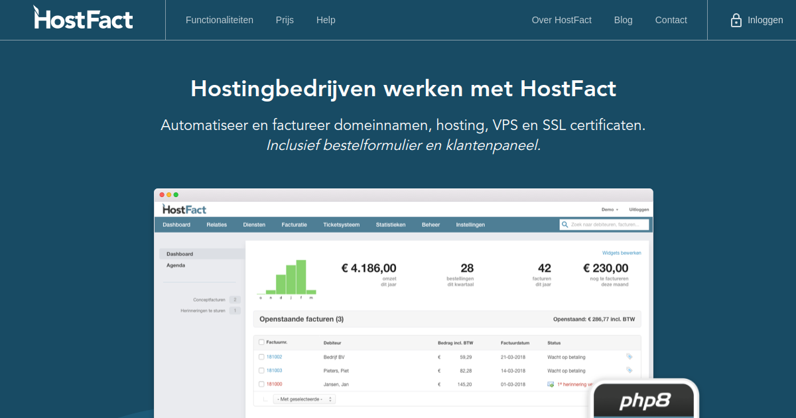
Task: Select the Facturatie tab in the panel menu
Action: coord(294,225)
